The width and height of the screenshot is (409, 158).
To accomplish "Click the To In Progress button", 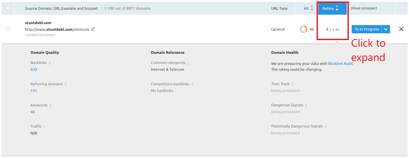I will 367,29.
